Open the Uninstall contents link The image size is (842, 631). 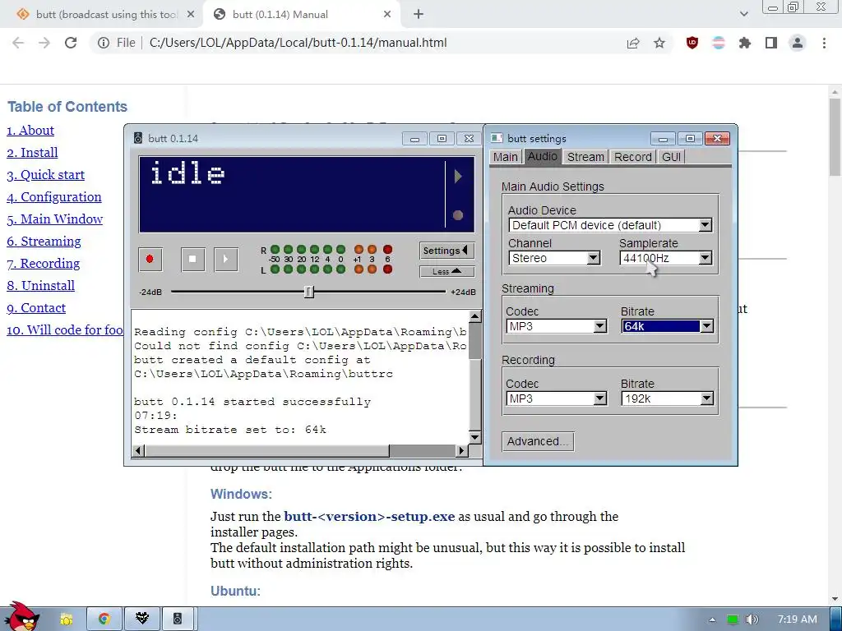(x=41, y=285)
